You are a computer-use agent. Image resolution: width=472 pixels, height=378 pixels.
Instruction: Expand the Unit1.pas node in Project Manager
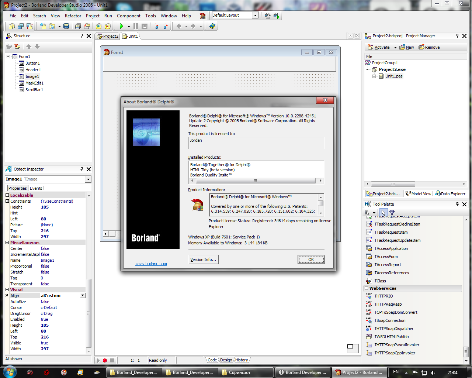point(374,76)
